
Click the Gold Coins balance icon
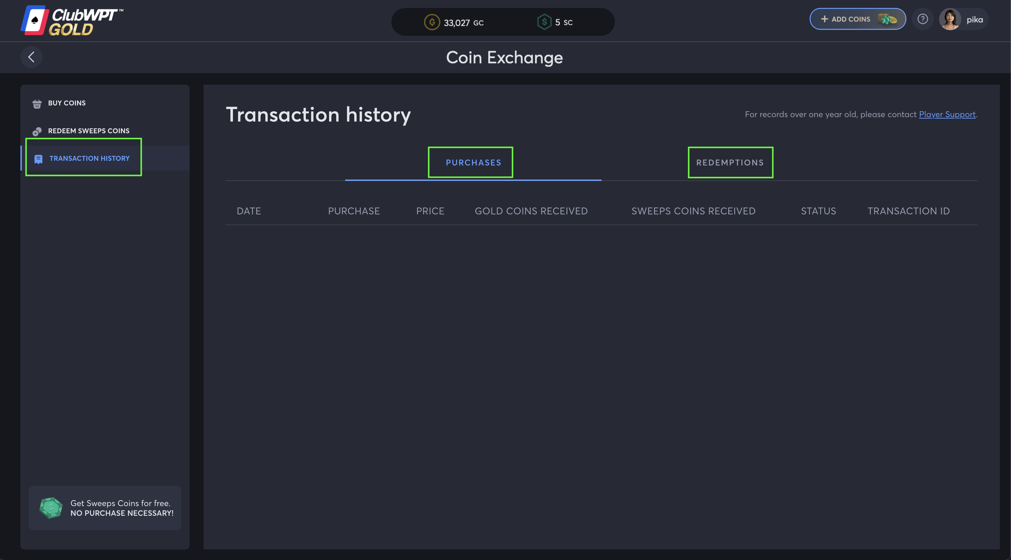tap(432, 22)
